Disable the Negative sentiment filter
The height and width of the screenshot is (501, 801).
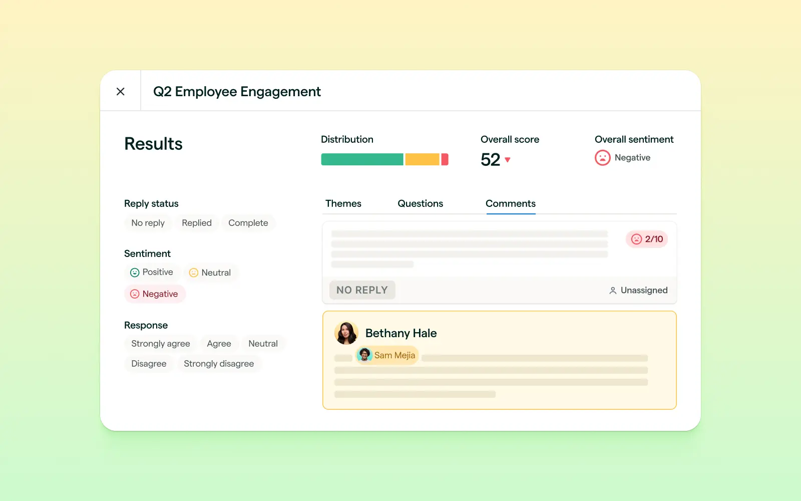click(x=155, y=294)
